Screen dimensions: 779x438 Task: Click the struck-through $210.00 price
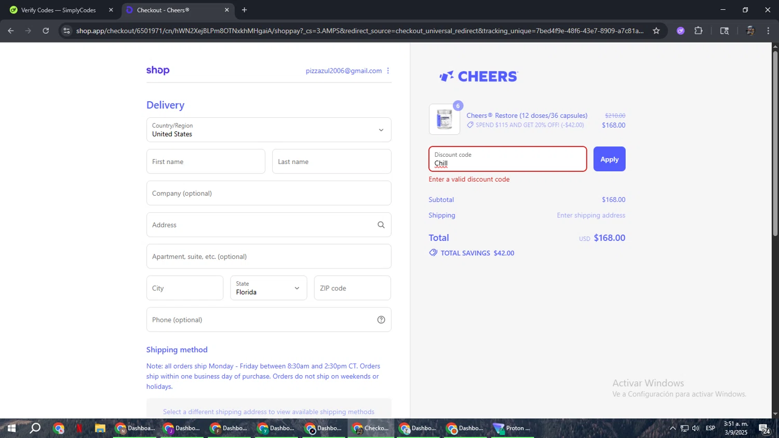click(615, 115)
